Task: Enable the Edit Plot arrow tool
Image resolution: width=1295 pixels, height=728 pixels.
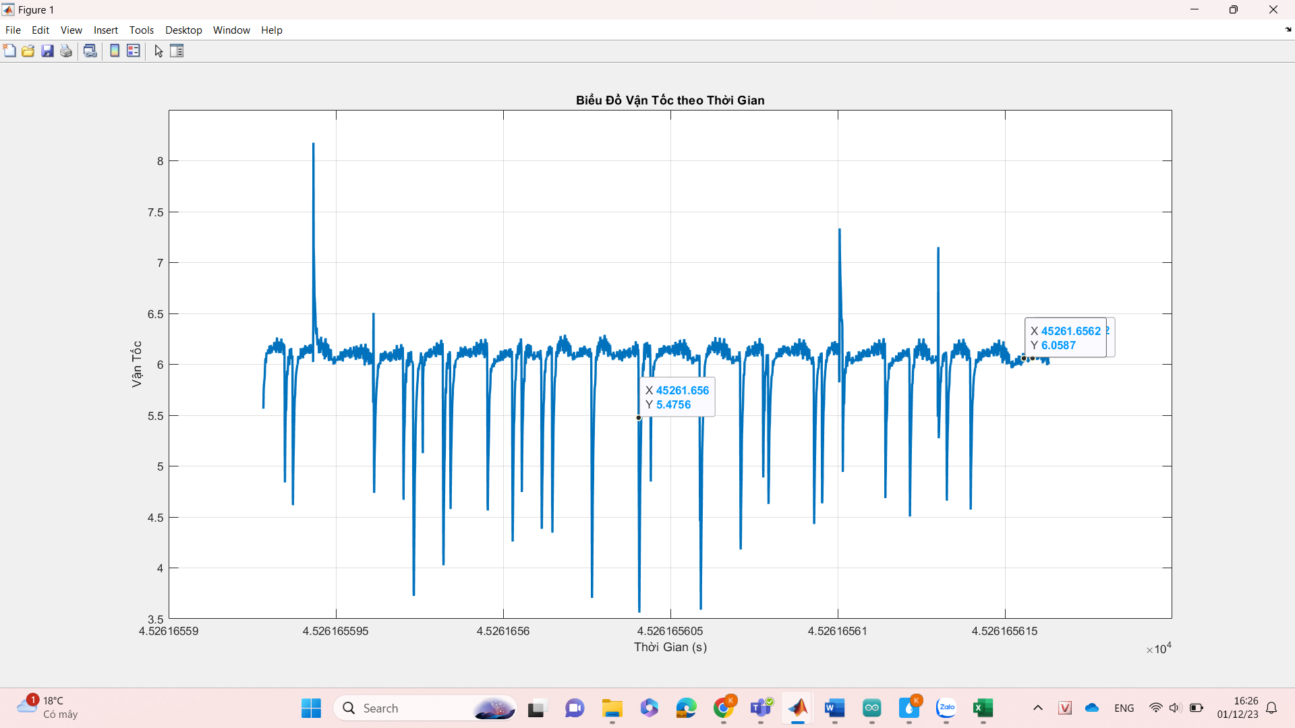Action: point(159,51)
